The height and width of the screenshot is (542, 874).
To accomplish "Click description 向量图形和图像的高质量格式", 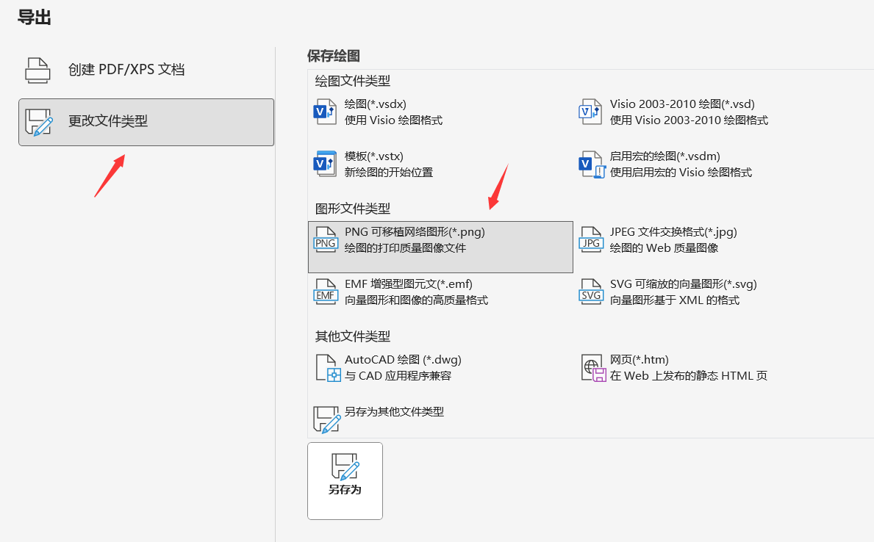I will point(416,300).
